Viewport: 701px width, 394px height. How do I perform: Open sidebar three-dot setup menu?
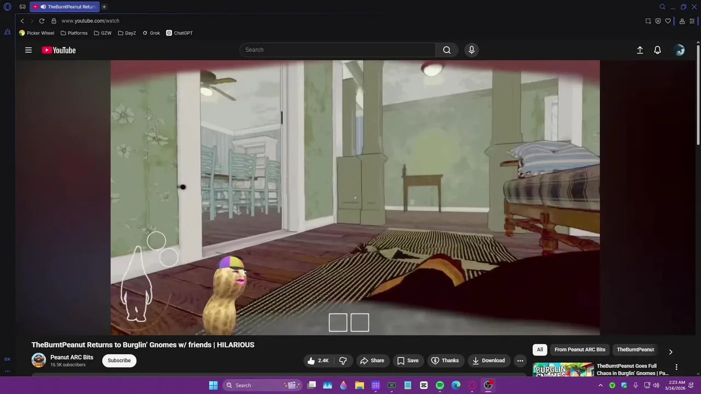(7, 371)
